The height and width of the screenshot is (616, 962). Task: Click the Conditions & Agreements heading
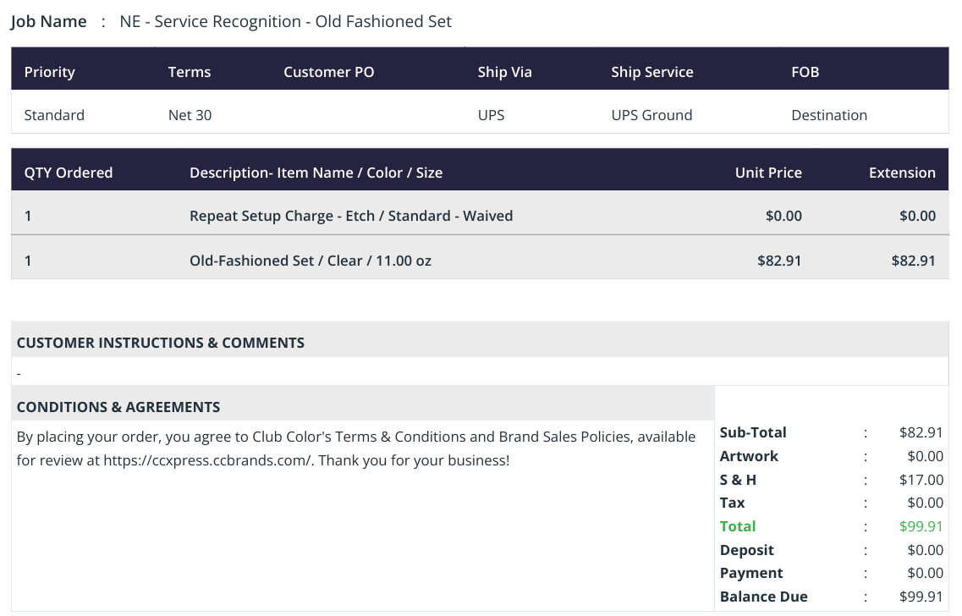click(x=118, y=407)
